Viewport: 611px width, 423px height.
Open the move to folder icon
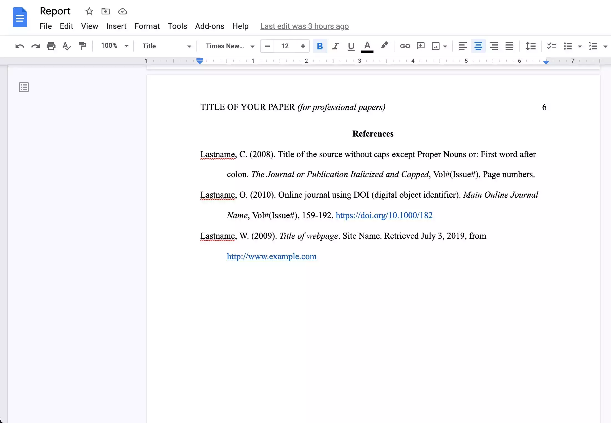pos(106,11)
